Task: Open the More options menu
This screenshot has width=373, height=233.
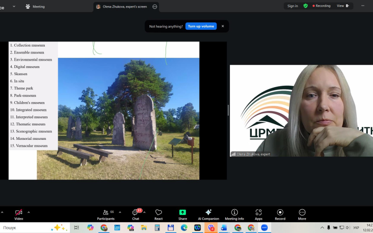Action: pyautogui.click(x=302, y=214)
